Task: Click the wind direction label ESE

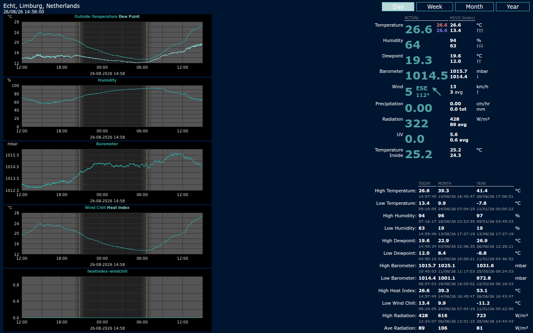Action: (422, 88)
